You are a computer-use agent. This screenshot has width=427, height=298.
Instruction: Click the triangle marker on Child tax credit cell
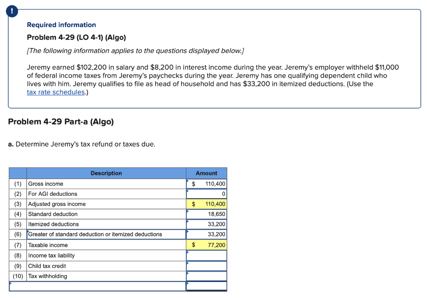point(188,263)
